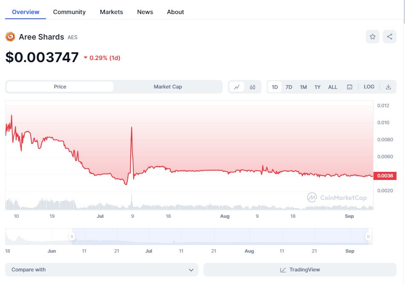Select the 1Y time range

317,87
